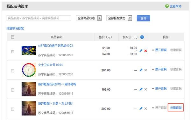Focus the product name or code search field

39,18
